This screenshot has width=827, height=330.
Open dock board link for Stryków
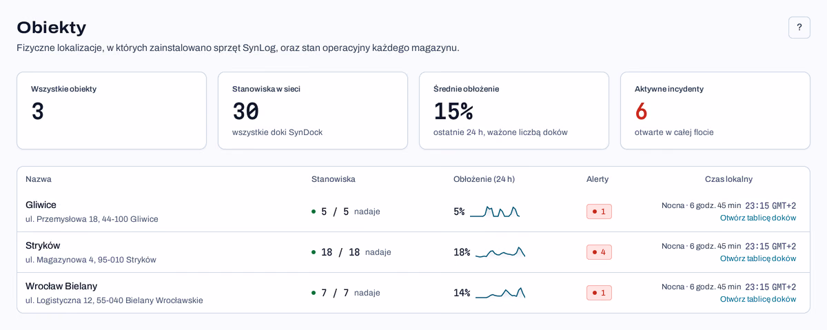(758, 258)
